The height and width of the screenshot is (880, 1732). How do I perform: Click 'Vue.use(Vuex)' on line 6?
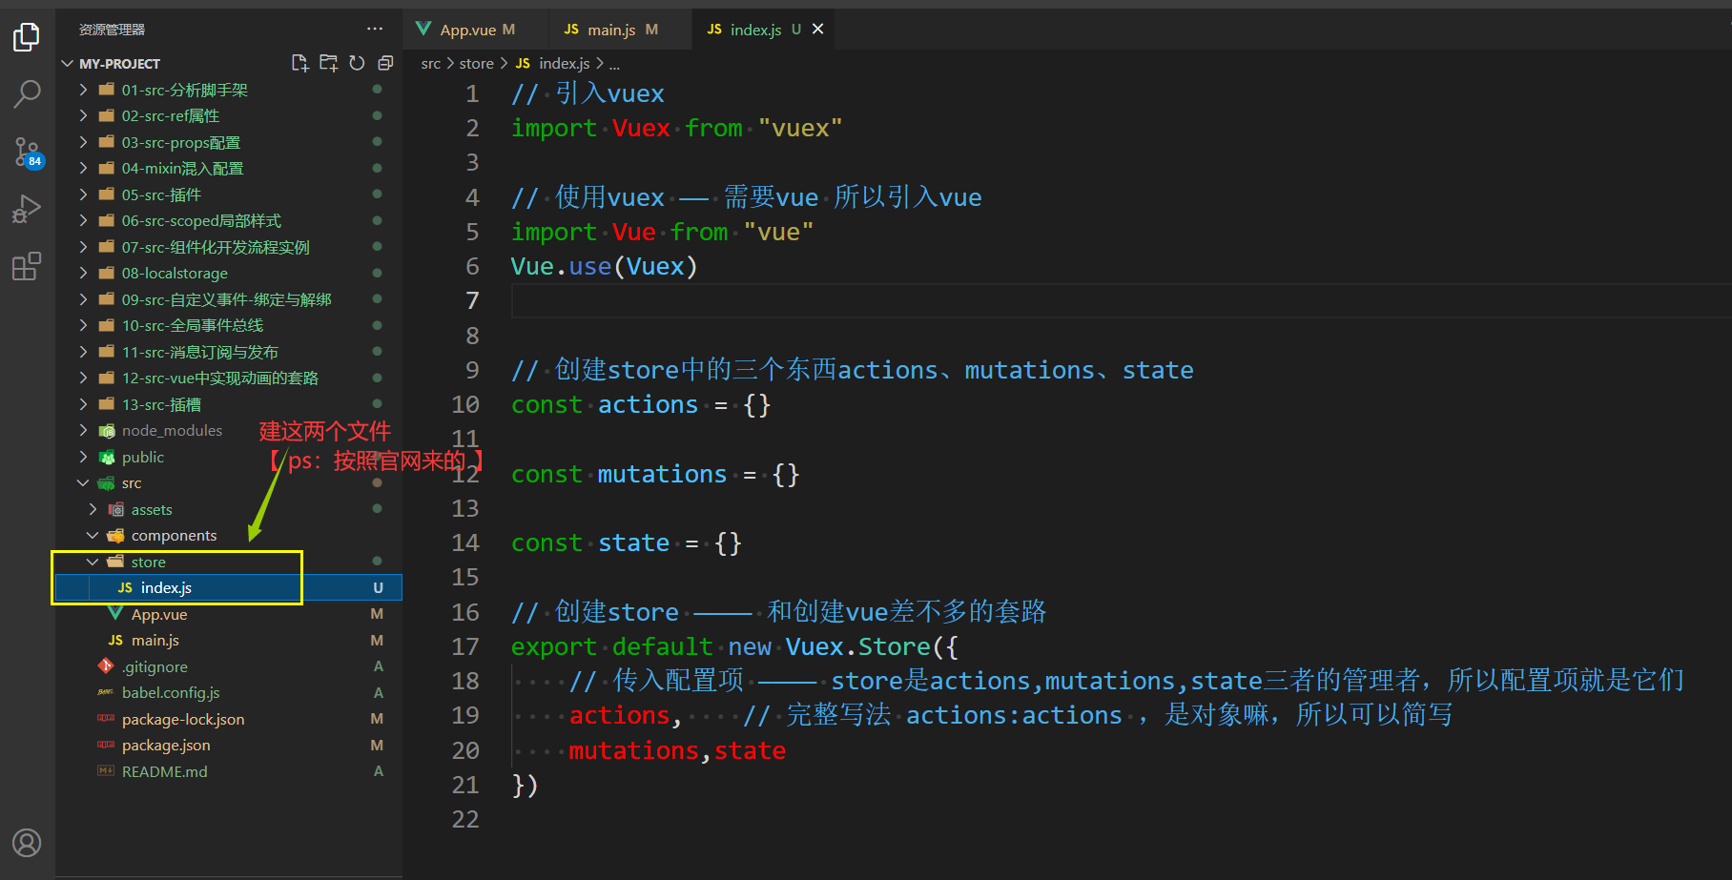pos(604,266)
